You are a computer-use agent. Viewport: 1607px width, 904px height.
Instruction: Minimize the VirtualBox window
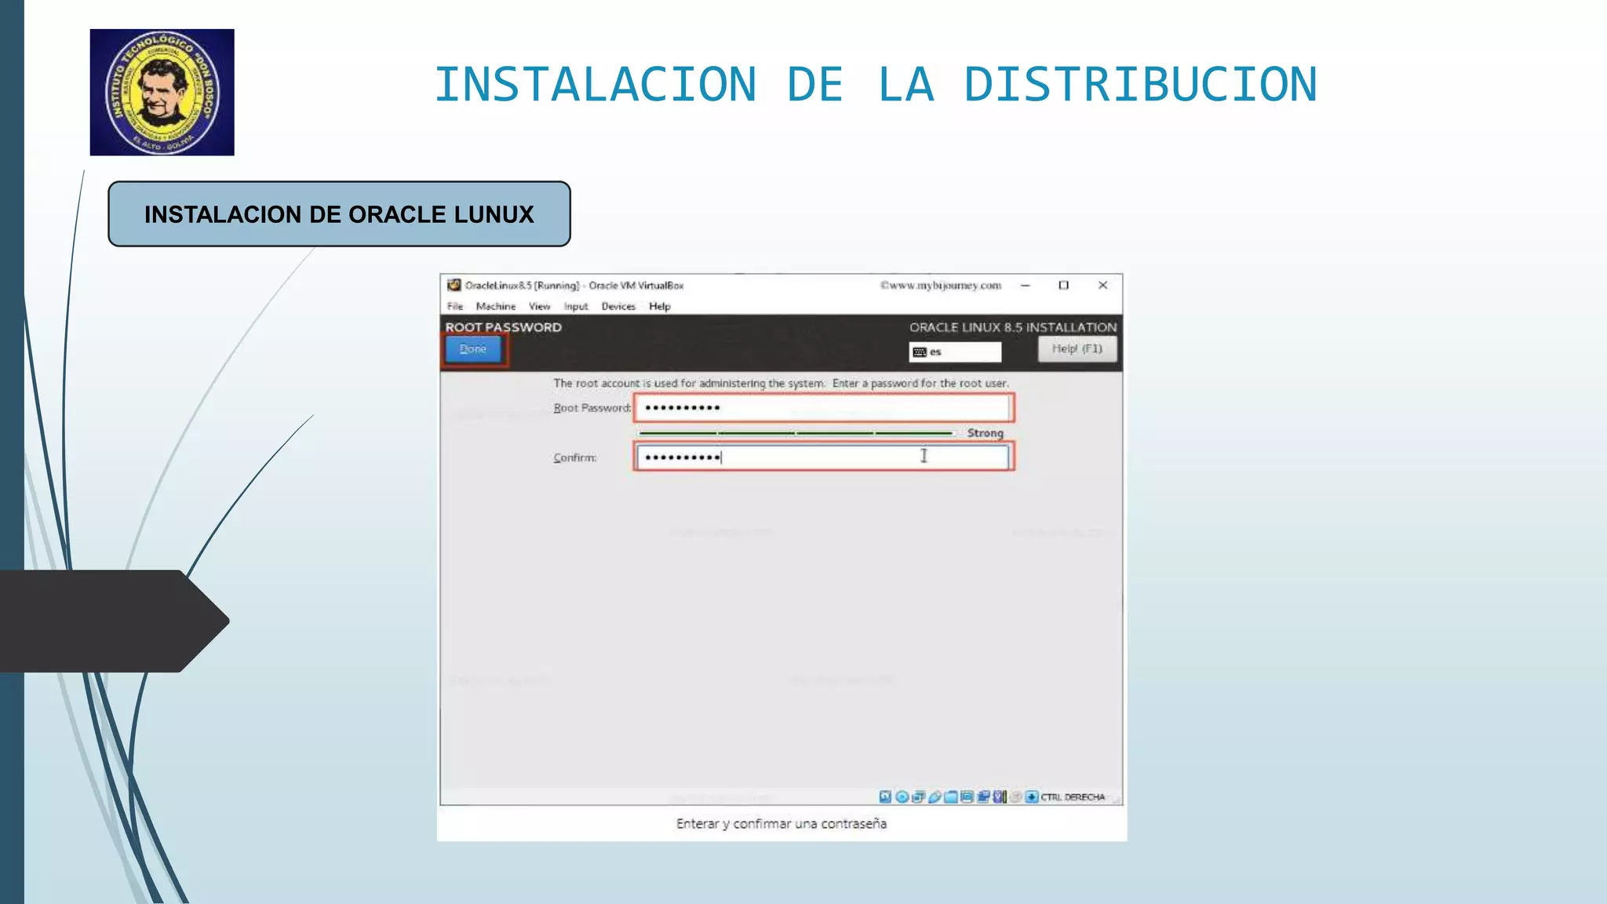pos(1025,285)
